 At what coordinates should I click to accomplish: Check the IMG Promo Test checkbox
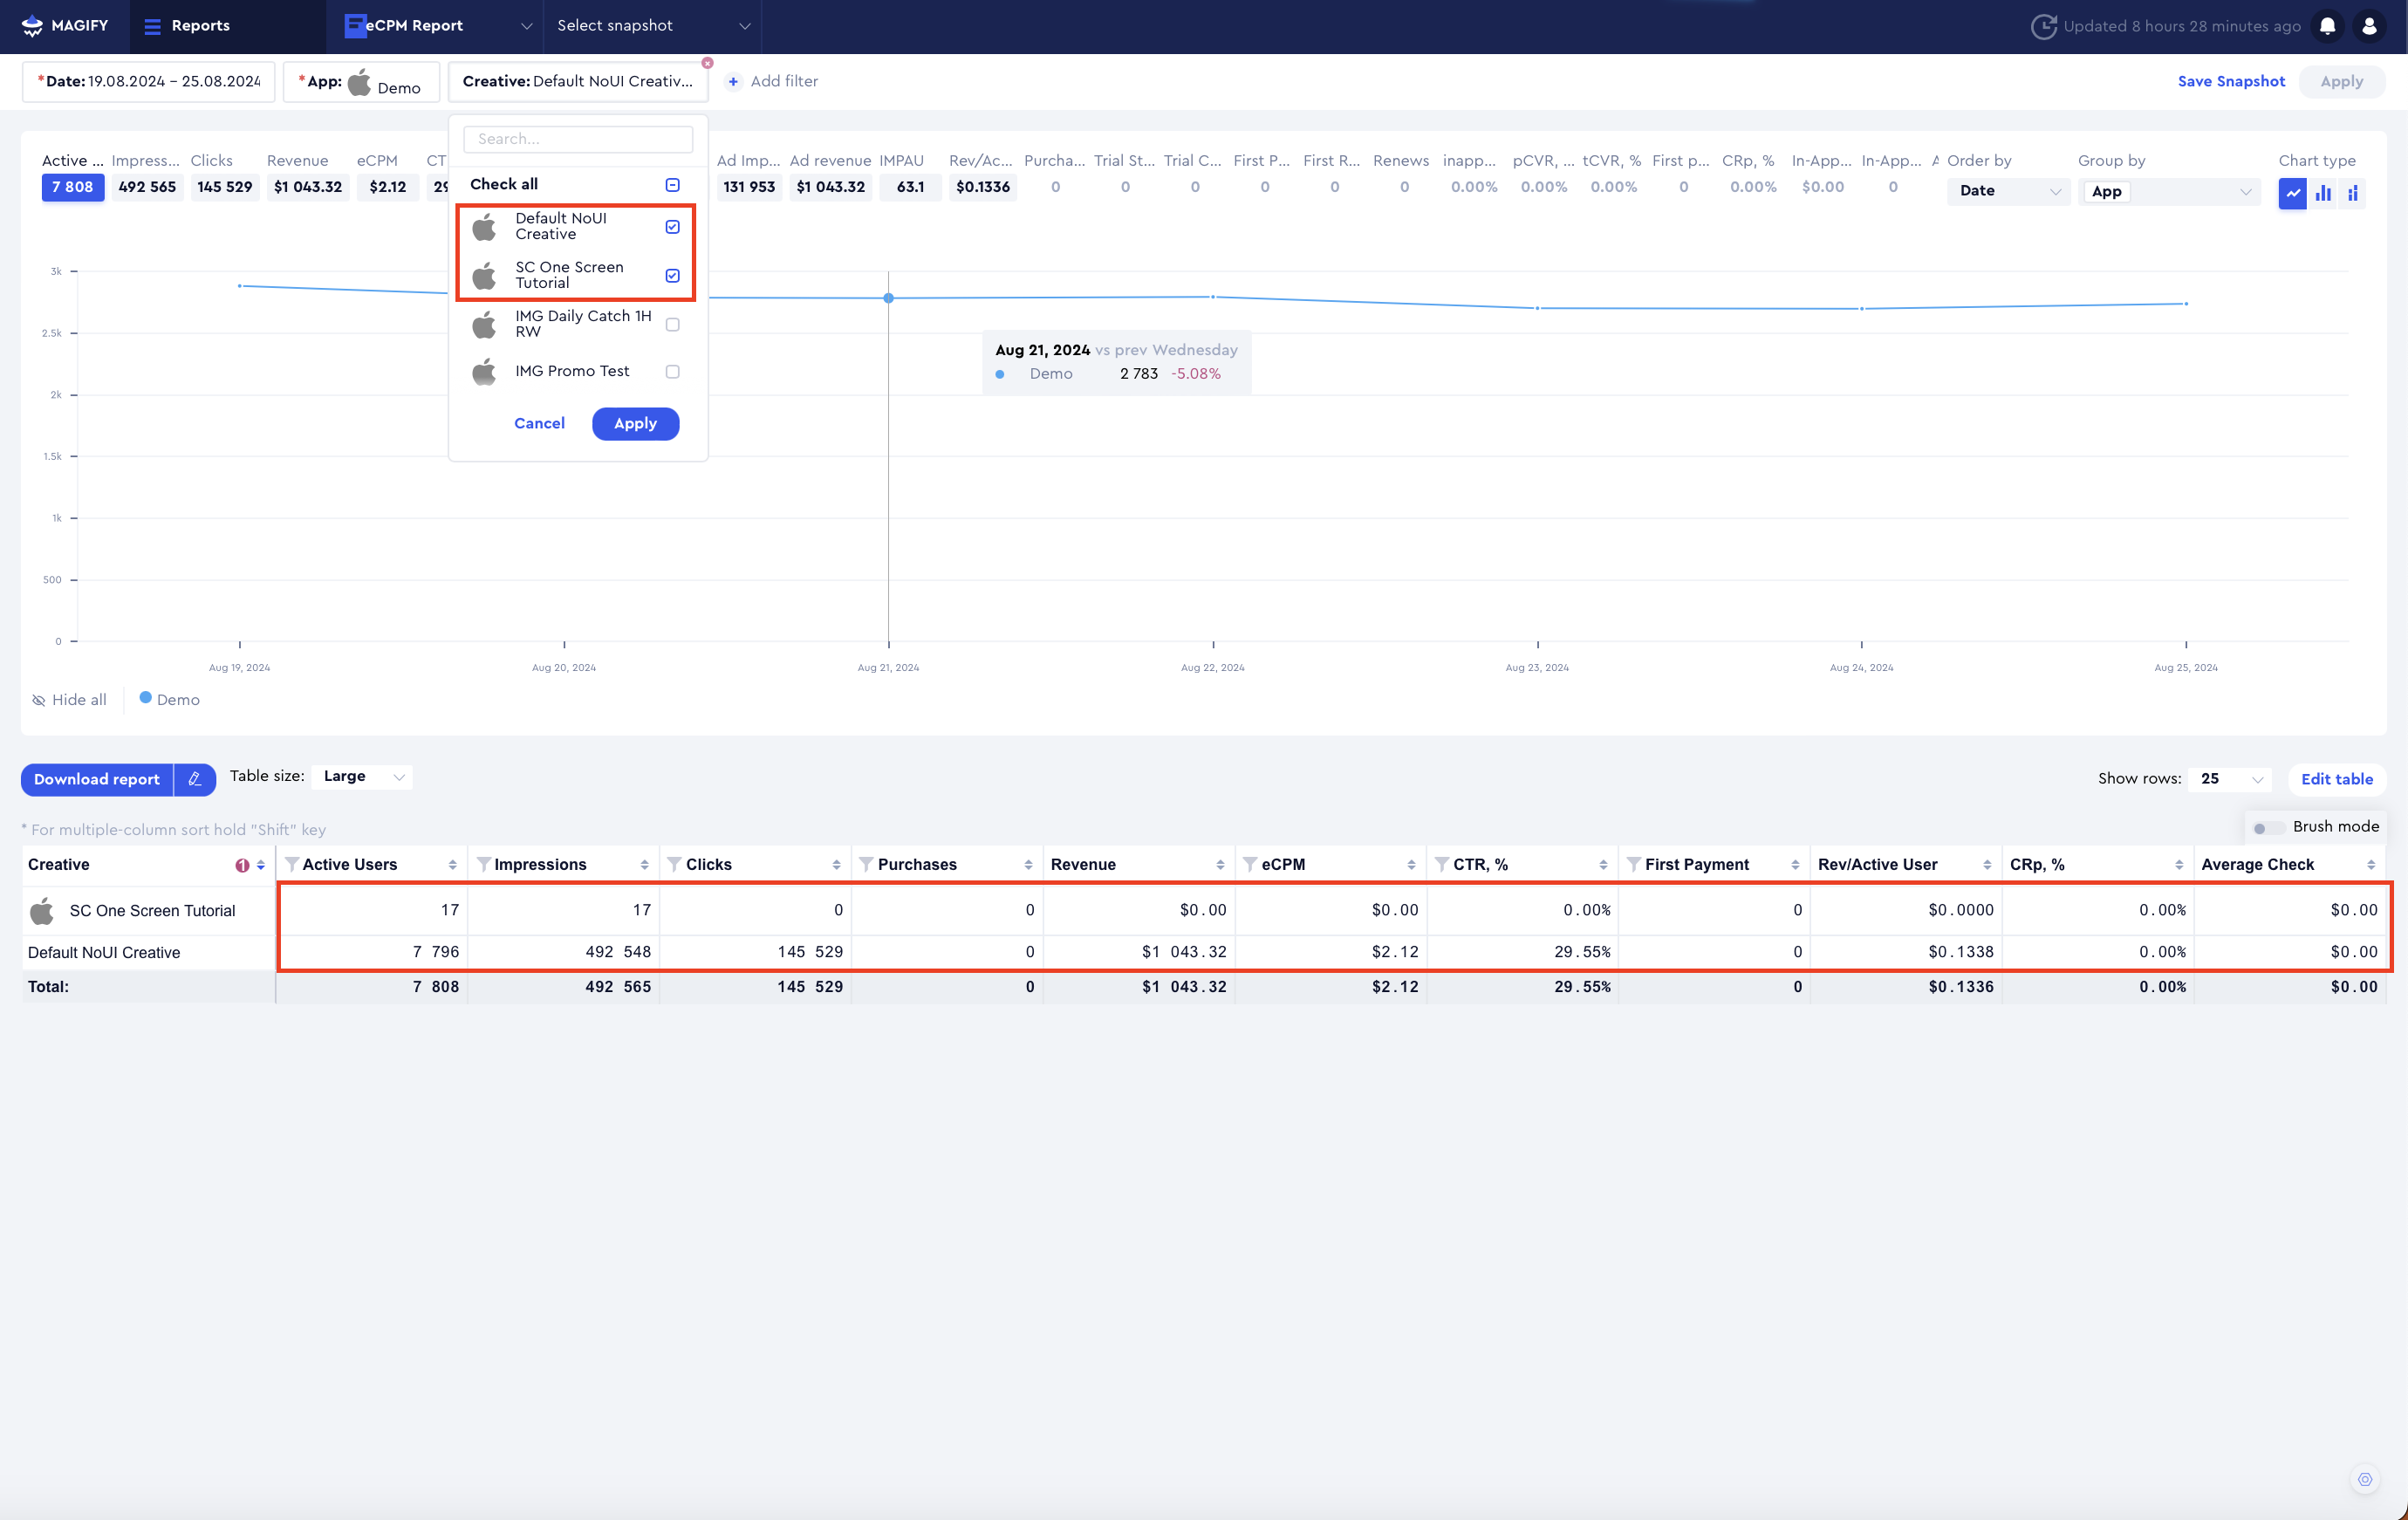(x=672, y=372)
